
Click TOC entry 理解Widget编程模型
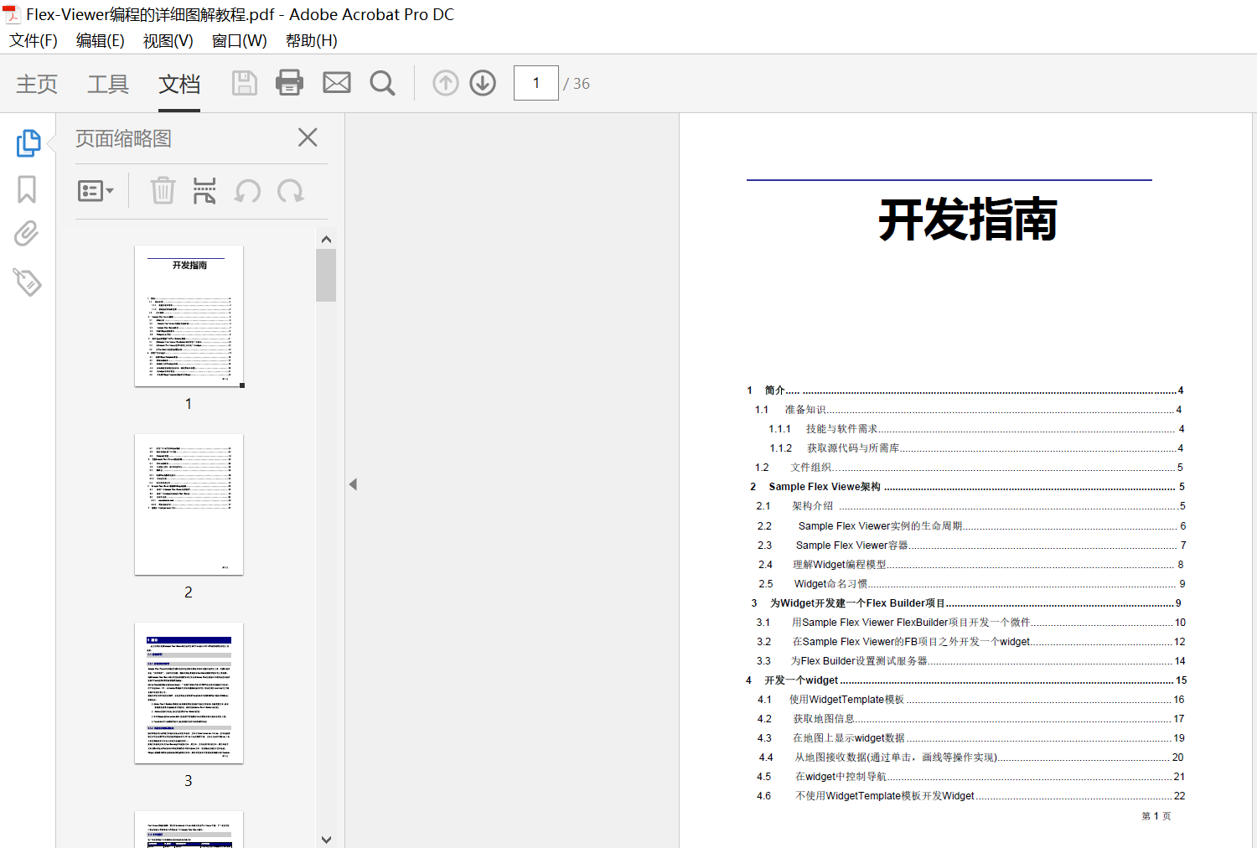pos(970,565)
